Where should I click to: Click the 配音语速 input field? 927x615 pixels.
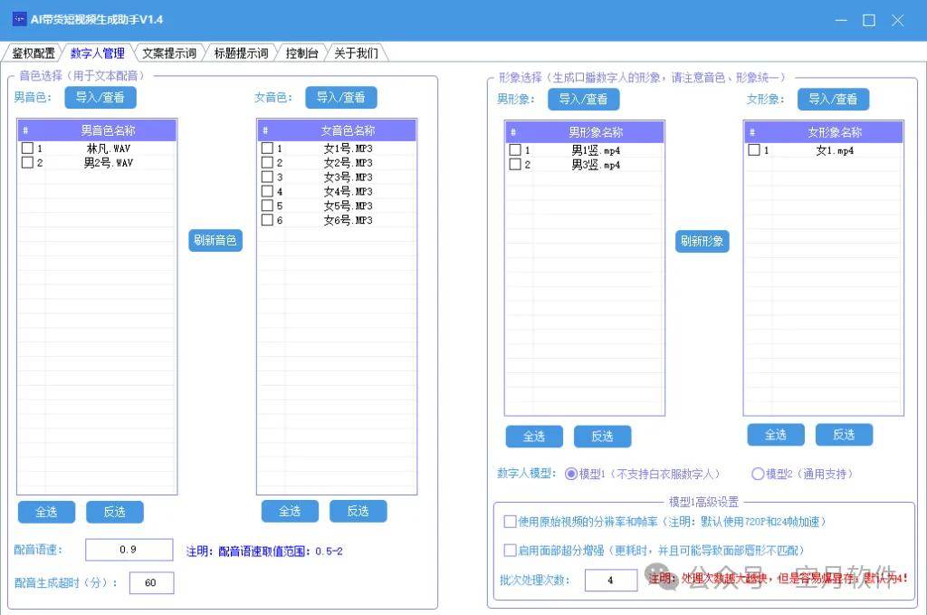129,550
